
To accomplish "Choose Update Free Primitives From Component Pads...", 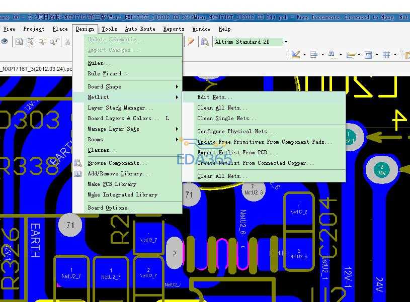I will (264, 142).
